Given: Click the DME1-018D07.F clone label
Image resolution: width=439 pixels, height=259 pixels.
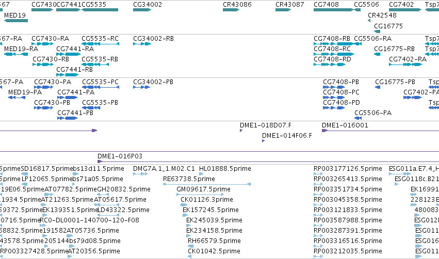Looking at the screenshot, I should click(266, 125).
